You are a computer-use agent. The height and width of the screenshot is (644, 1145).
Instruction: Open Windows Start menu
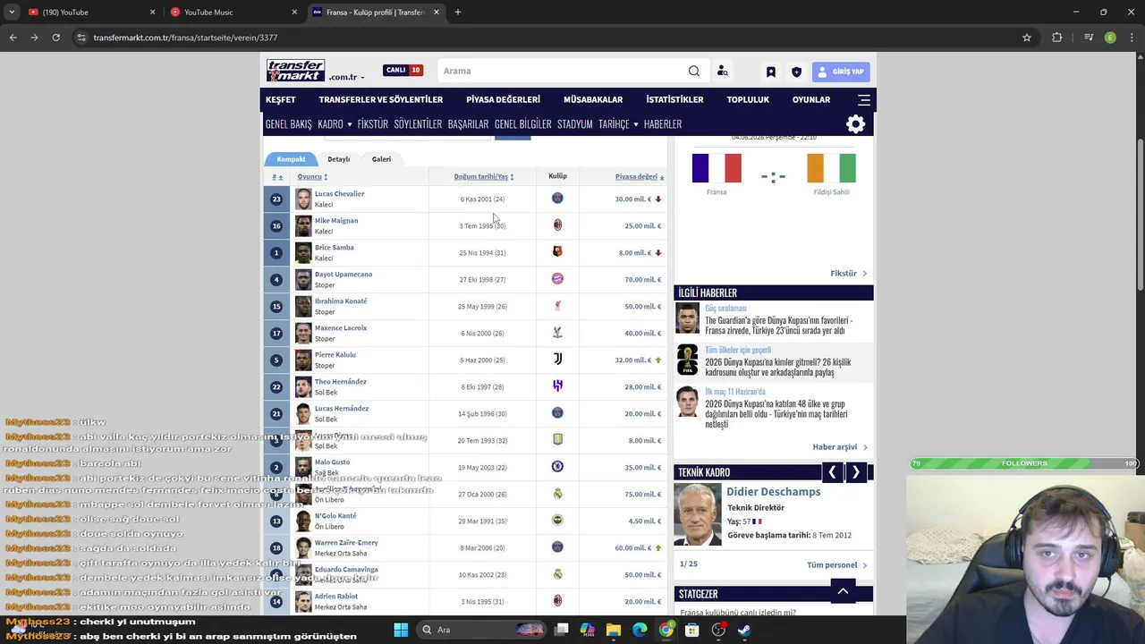(401, 630)
